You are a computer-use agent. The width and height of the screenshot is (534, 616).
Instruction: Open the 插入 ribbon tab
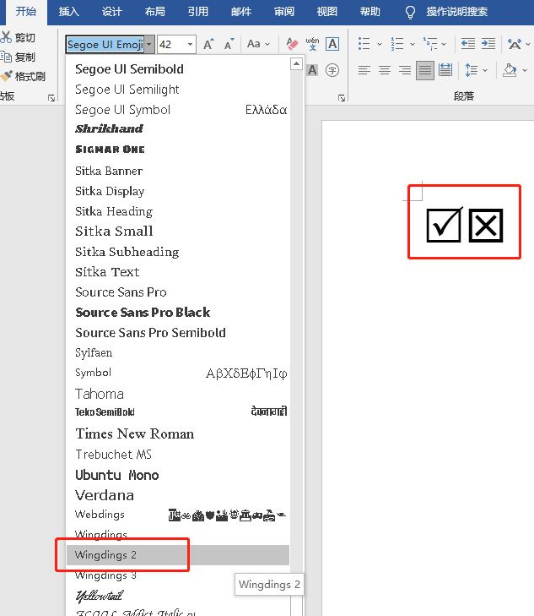tap(69, 11)
